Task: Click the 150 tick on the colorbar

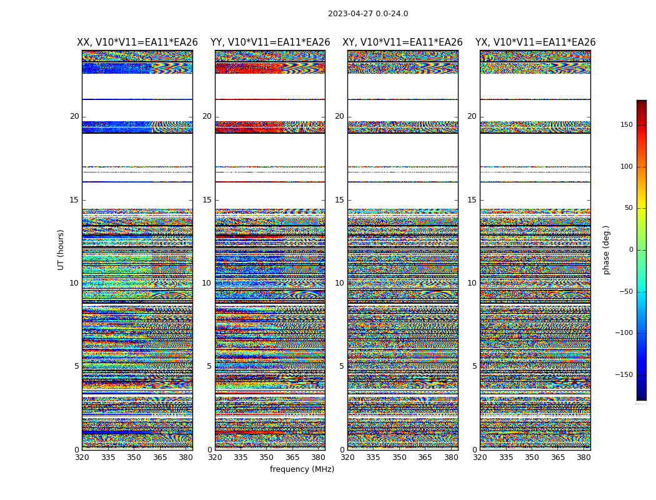Action: pyautogui.click(x=627, y=124)
